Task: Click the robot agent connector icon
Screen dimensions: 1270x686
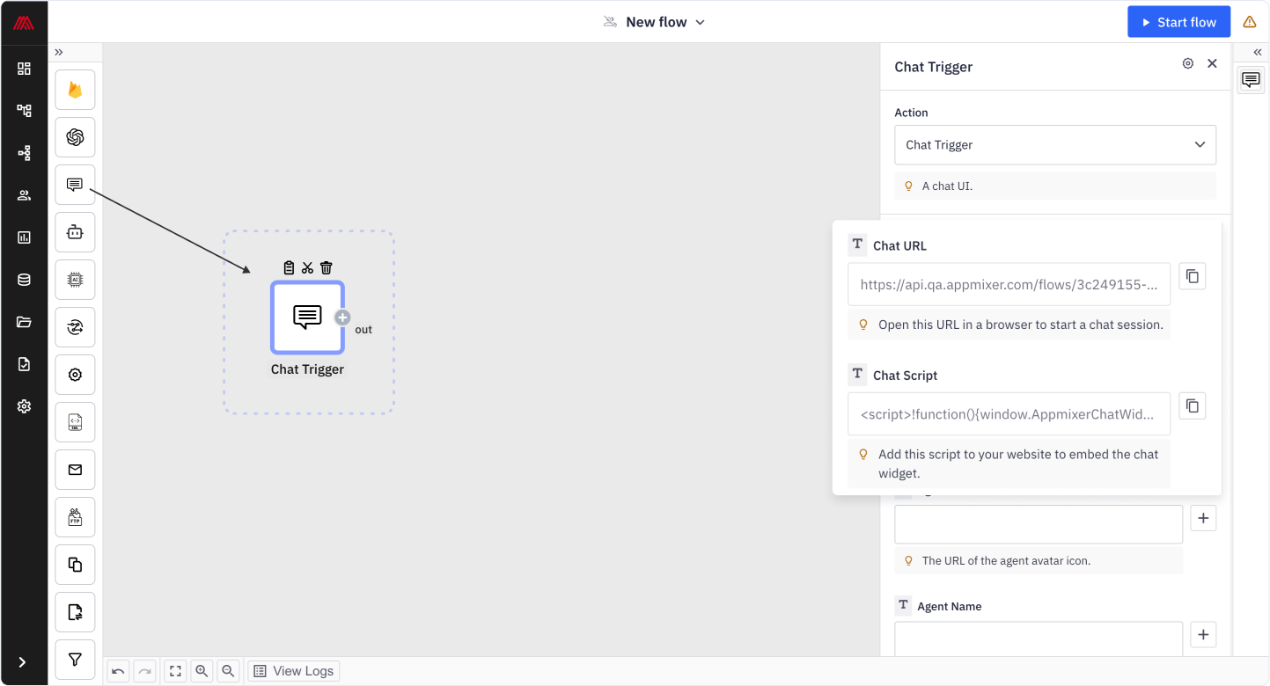Action: click(x=75, y=232)
